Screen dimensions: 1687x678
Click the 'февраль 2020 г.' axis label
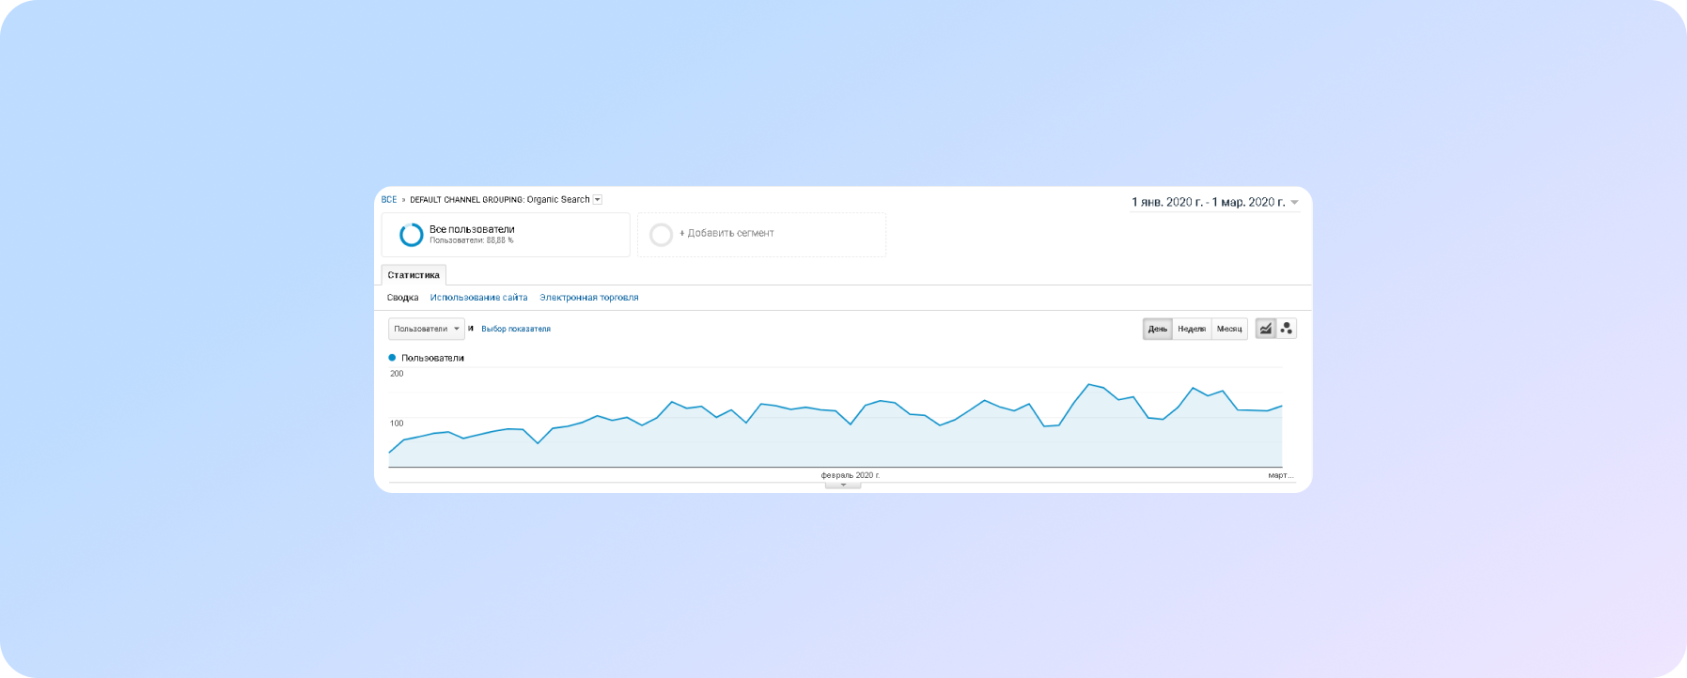(x=851, y=475)
